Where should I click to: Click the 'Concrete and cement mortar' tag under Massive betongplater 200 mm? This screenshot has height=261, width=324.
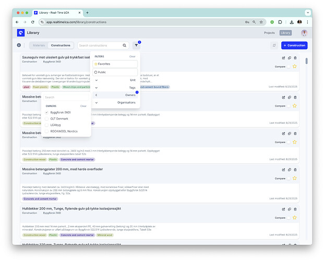point(40,199)
